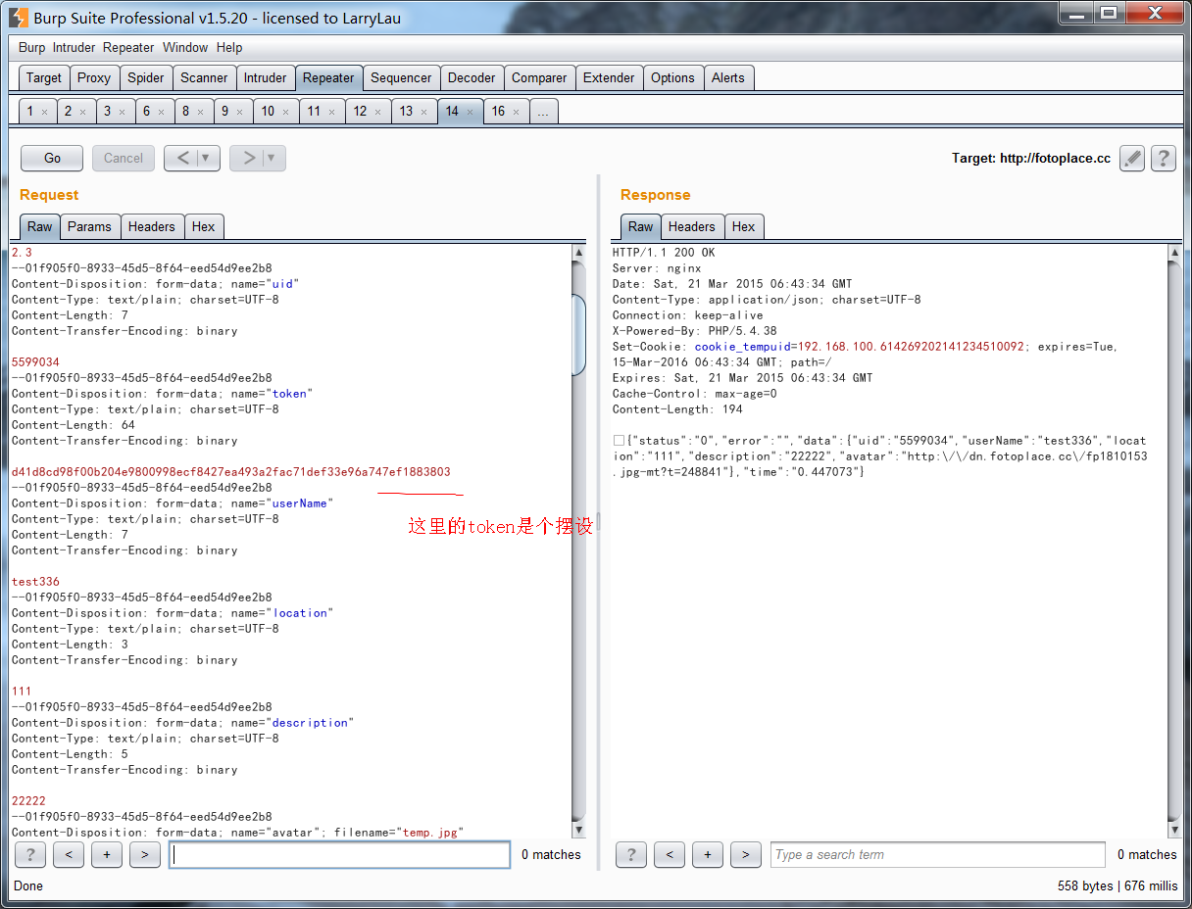This screenshot has height=909, width=1192.
Task: Switch to the Scanner tab
Action: [x=204, y=78]
